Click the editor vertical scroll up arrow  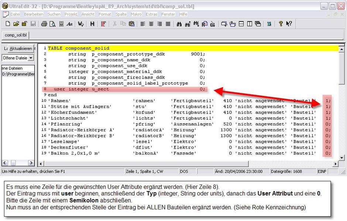click(x=341, y=49)
